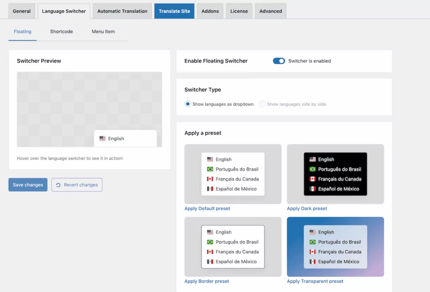This screenshot has width=430, height=292.
Task: Click the US flag beside English in Default preset
Action: click(x=210, y=159)
